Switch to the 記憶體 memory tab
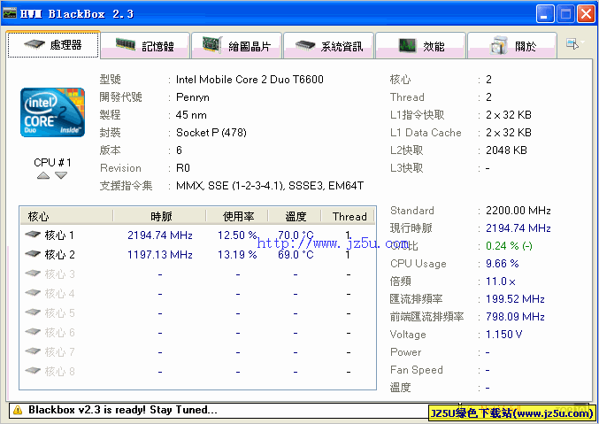This screenshot has height=424, width=599. point(146,46)
